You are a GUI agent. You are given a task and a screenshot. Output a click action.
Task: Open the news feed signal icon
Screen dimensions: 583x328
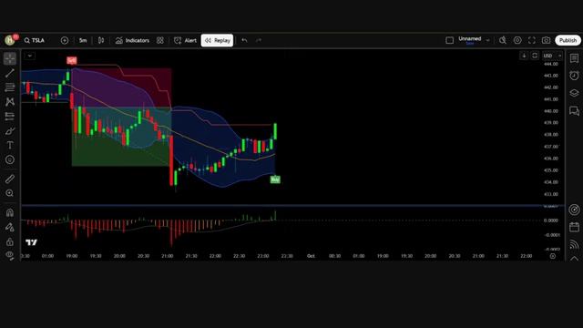[x=574, y=244]
